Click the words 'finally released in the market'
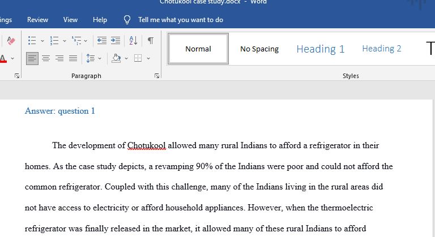435x237 pixels. coord(138,229)
